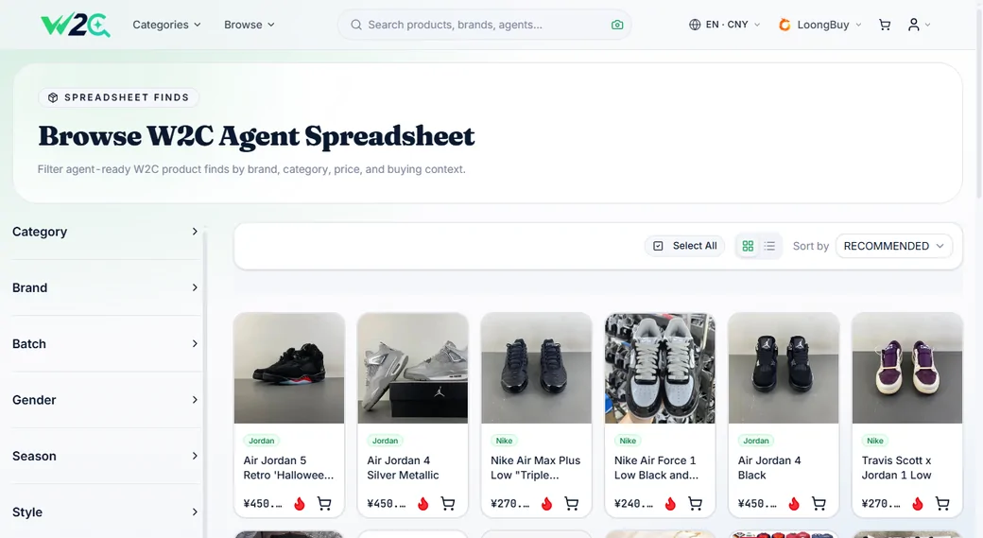Click the Spreadsheet Finds cube icon
Viewport: 983px width, 538px height.
[x=53, y=97]
